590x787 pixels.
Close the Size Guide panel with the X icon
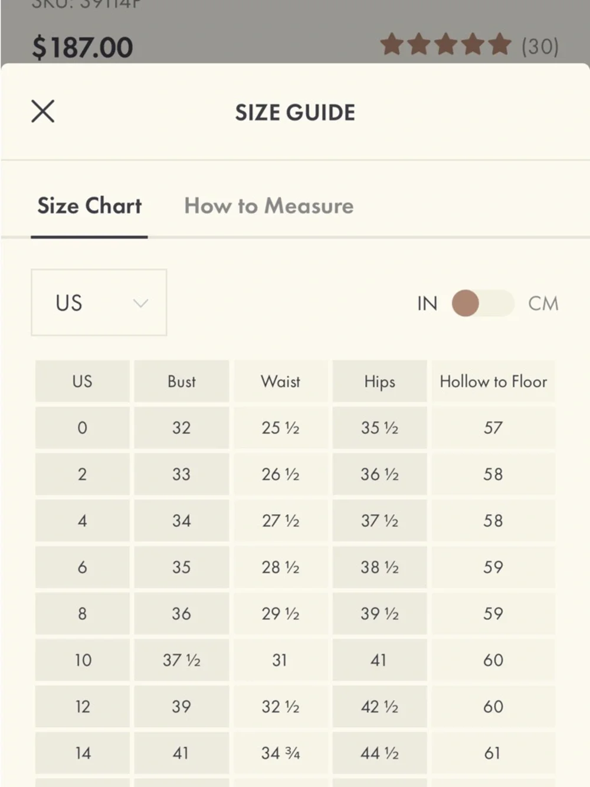pos(42,111)
